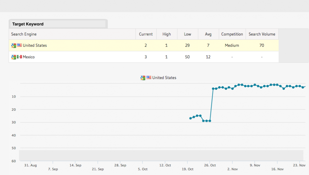This screenshot has height=175, width=309.
Task: Click the US flag icon in table row
Action: pos(19,45)
